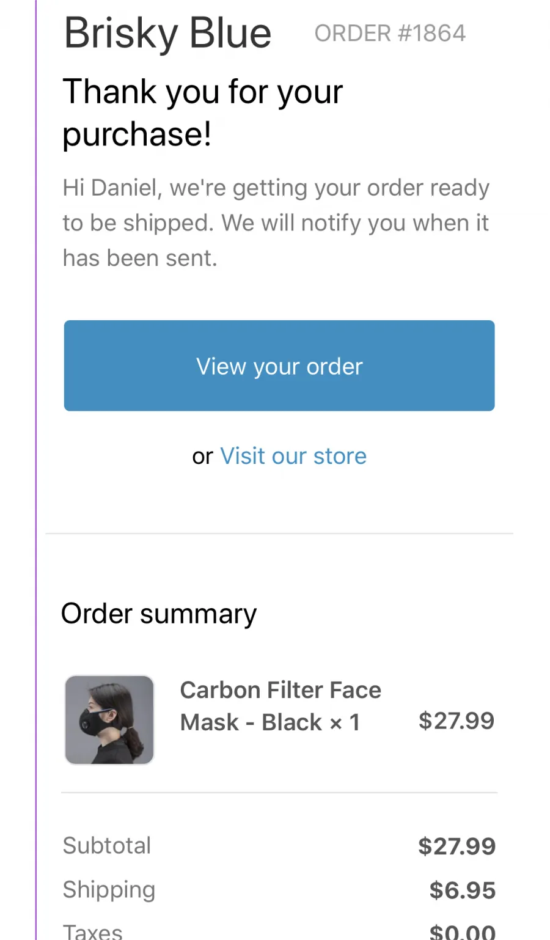Click the Taxes amount $0.00

462,932
